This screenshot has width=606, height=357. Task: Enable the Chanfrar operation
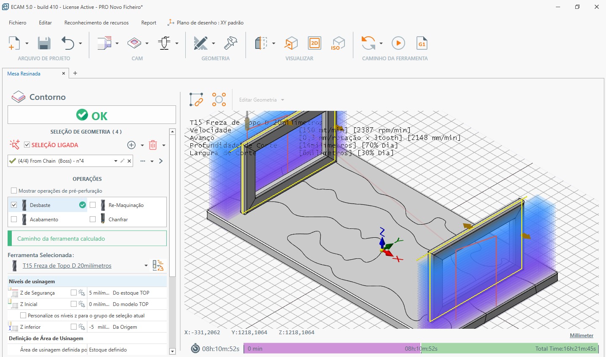[x=93, y=219]
